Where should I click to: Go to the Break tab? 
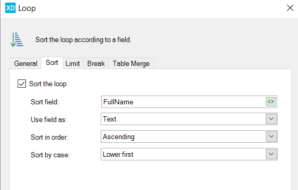96,63
